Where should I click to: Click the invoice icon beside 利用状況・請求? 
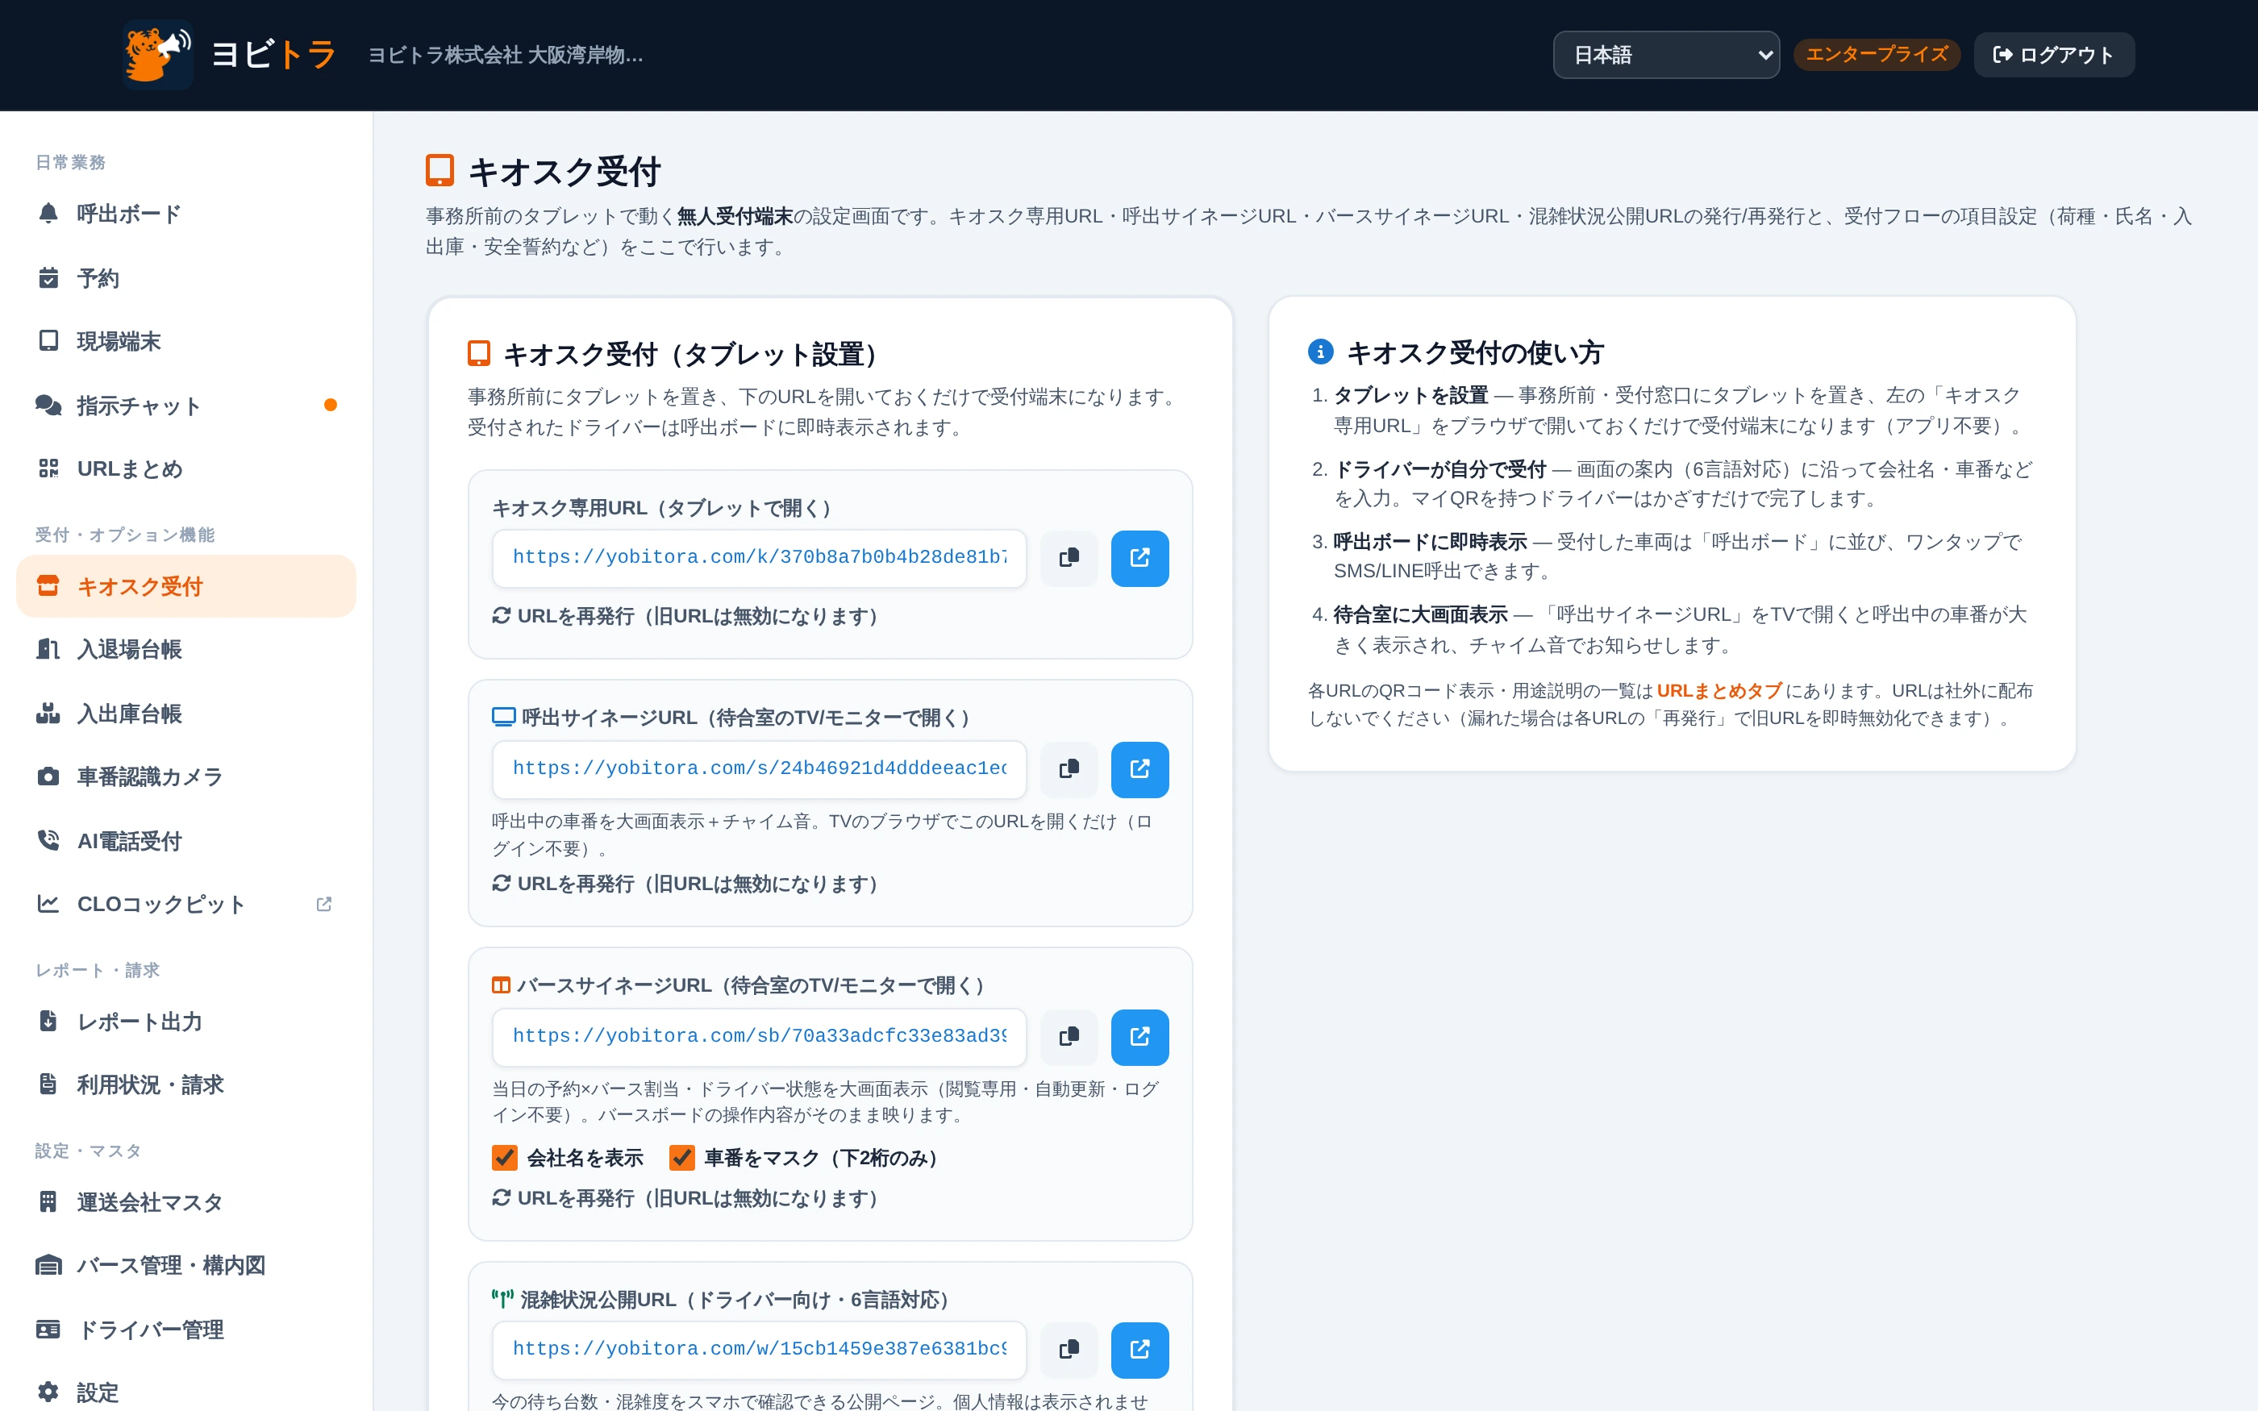(48, 1084)
